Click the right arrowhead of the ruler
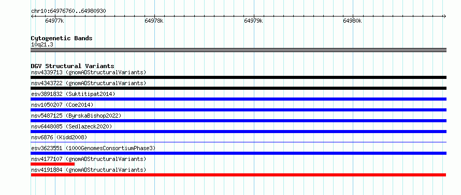This screenshot has height=195, width=461. point(445,17)
